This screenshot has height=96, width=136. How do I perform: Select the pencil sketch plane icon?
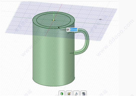[69, 94]
